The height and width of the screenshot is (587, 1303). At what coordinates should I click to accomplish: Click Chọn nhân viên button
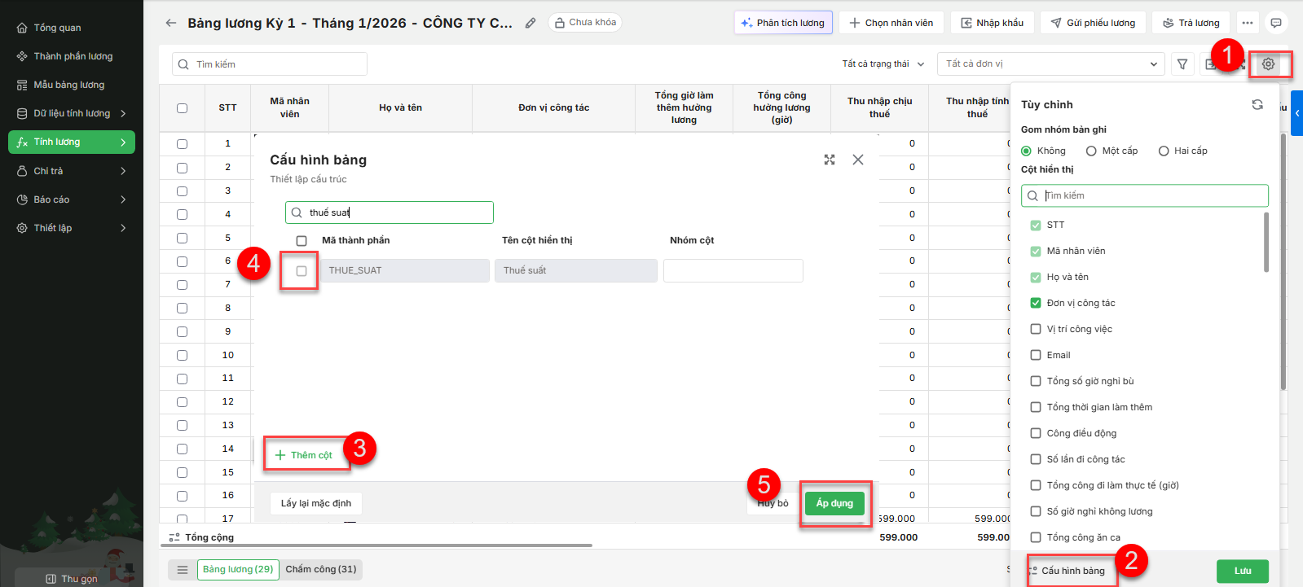point(891,23)
